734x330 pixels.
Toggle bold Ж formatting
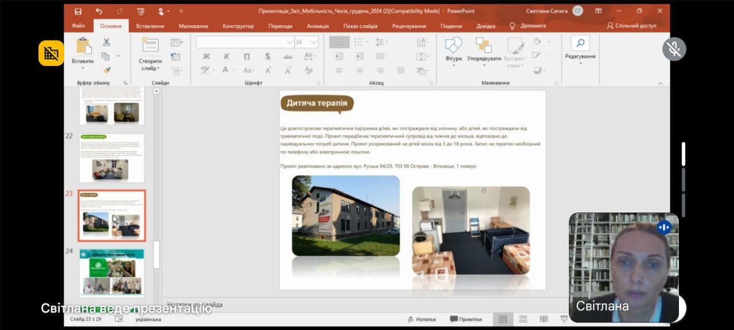(206, 56)
